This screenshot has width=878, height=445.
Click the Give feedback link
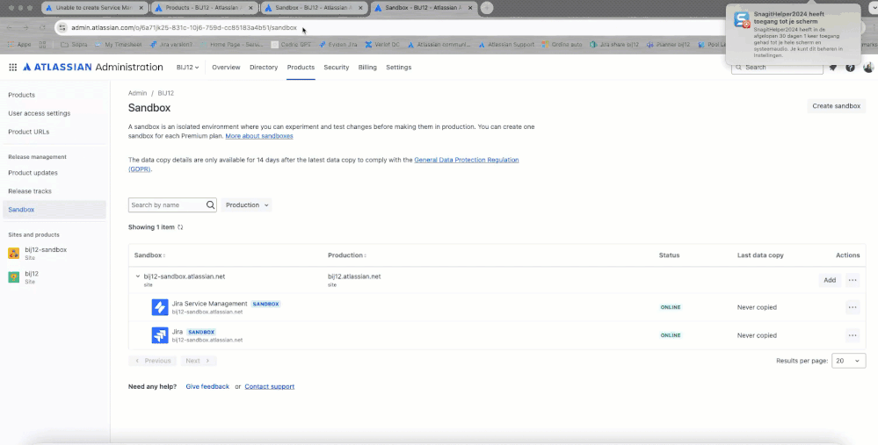tap(207, 387)
